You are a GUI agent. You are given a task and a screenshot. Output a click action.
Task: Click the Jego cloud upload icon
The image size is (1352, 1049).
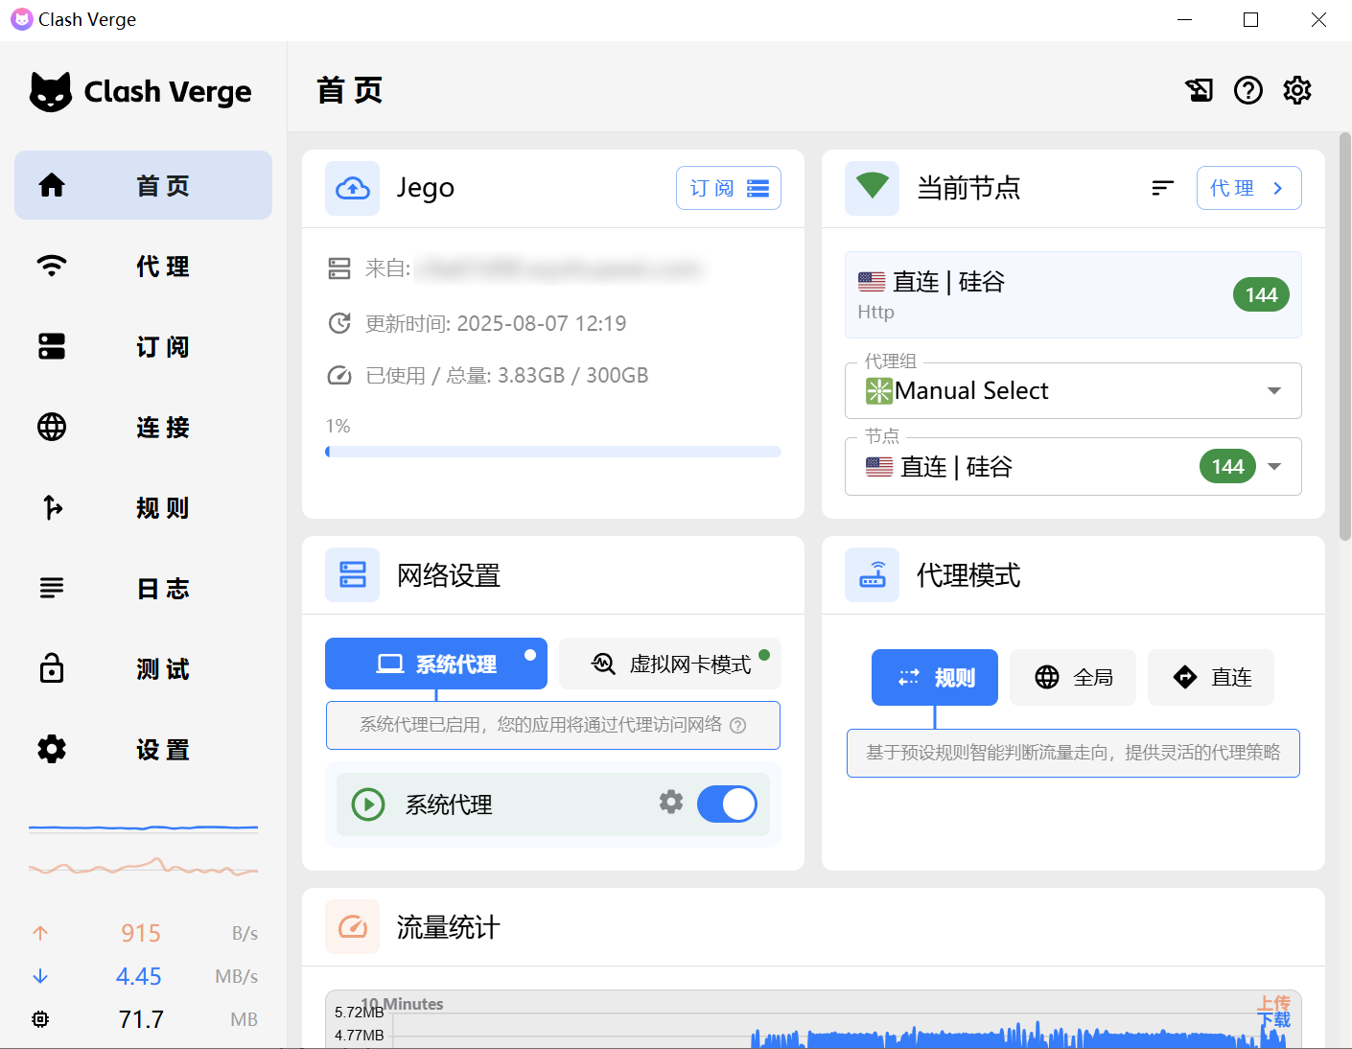coord(352,188)
